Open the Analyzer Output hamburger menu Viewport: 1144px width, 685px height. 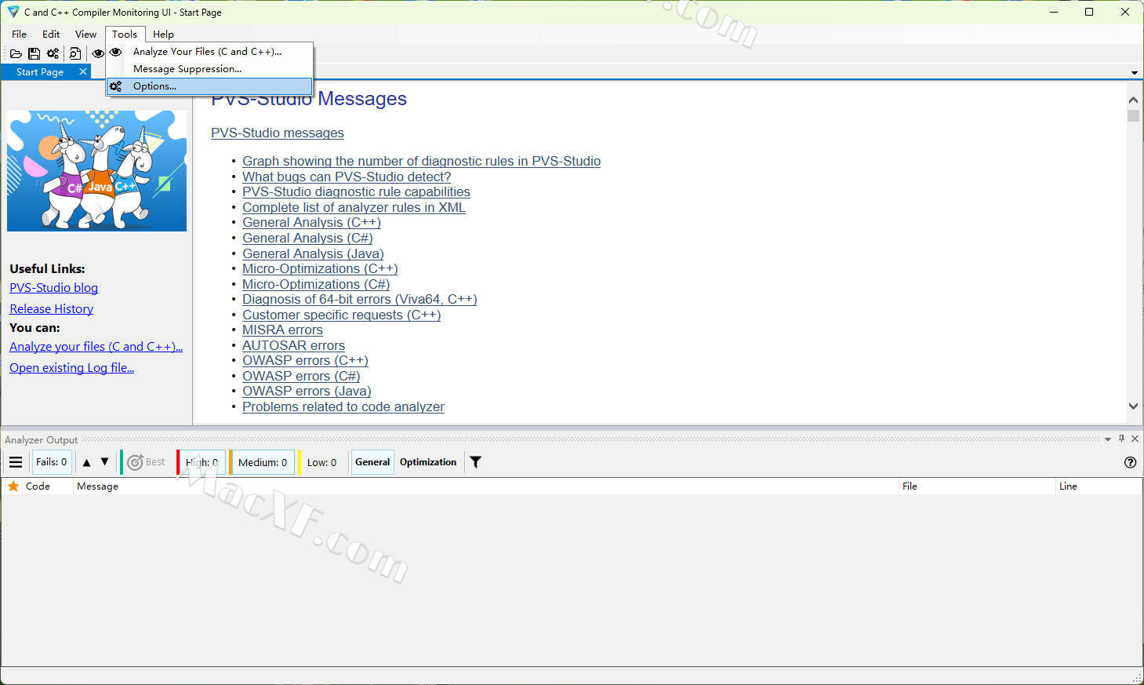[x=16, y=462]
